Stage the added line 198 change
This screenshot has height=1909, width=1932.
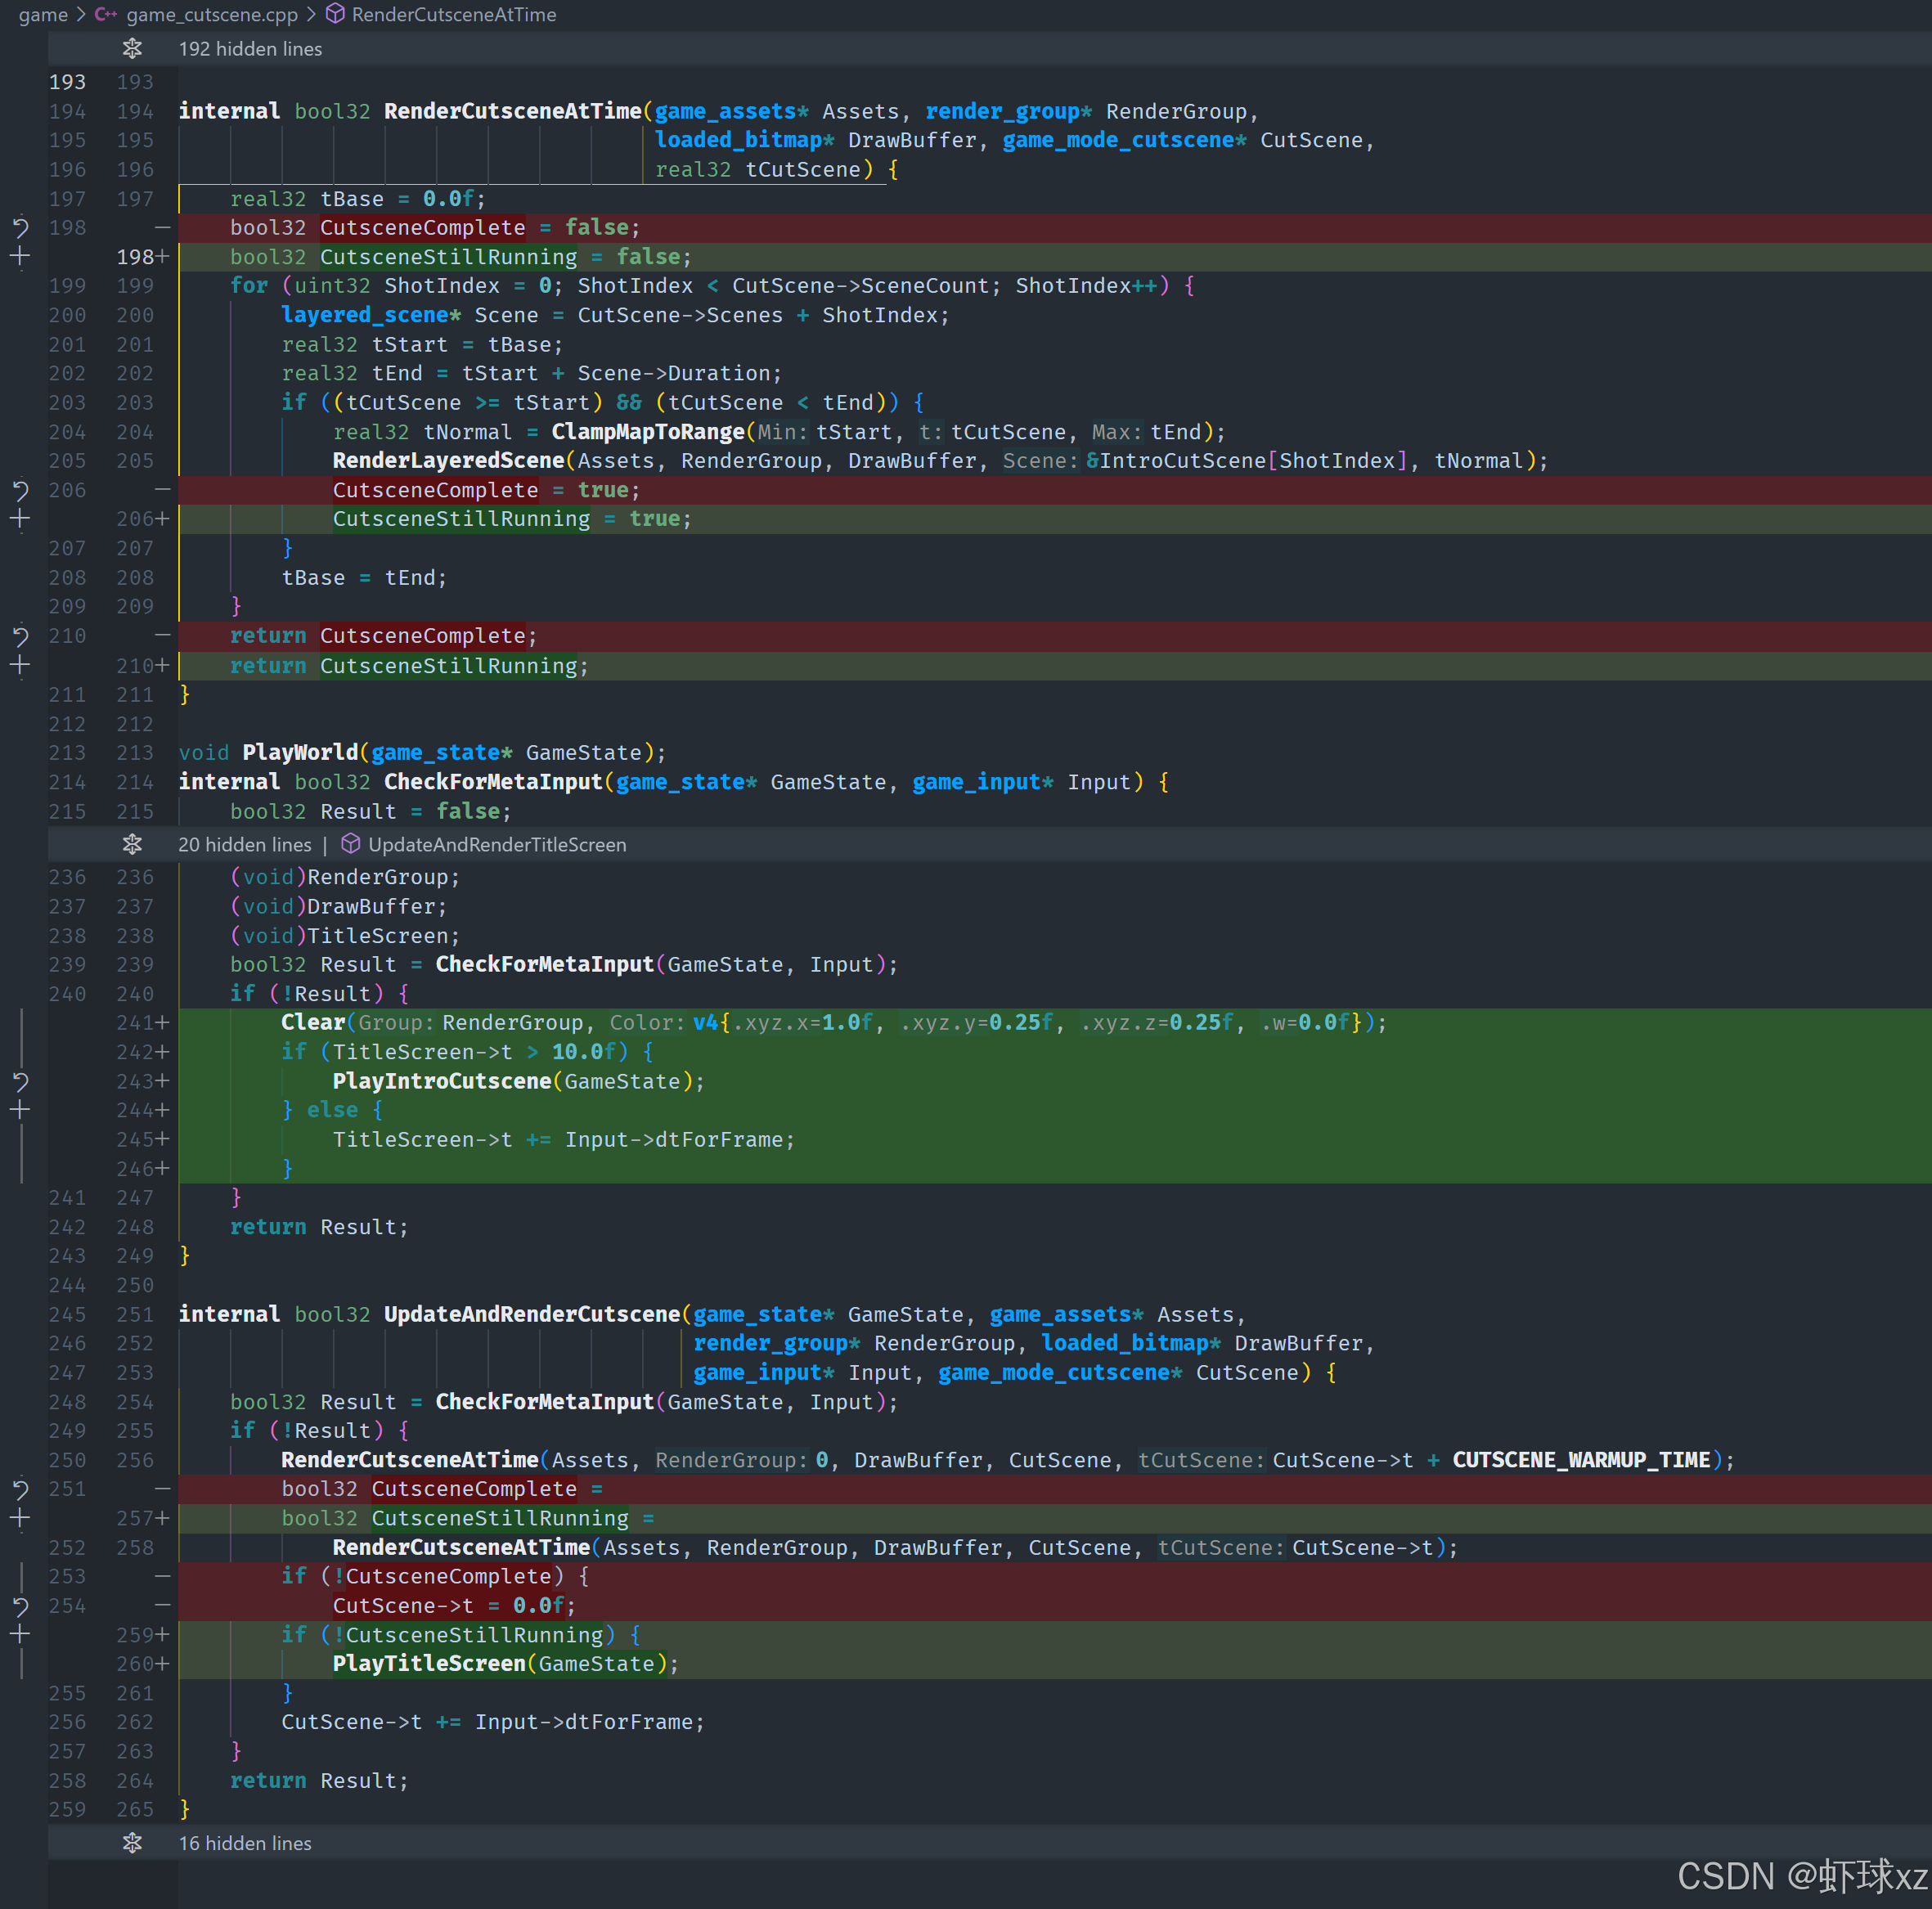pyautogui.click(x=20, y=257)
